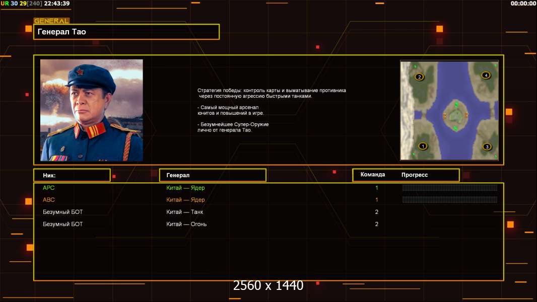Screen dimensions: 537x302
Task: Click team number 2 in the Китай — Огонь row
Action: [377, 224]
